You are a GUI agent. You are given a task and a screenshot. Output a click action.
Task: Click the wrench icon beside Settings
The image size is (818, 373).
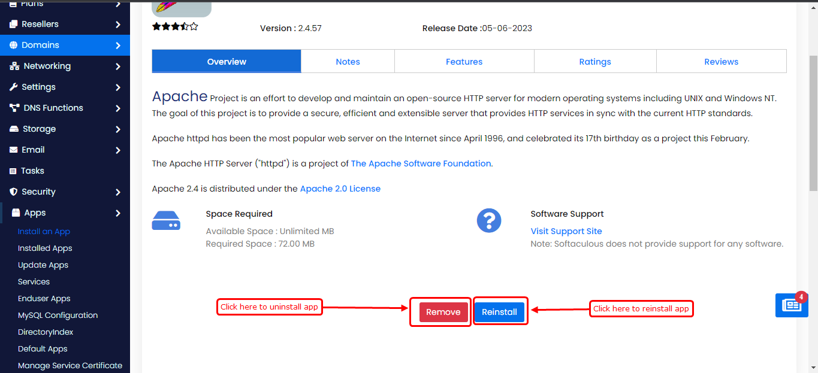[13, 87]
